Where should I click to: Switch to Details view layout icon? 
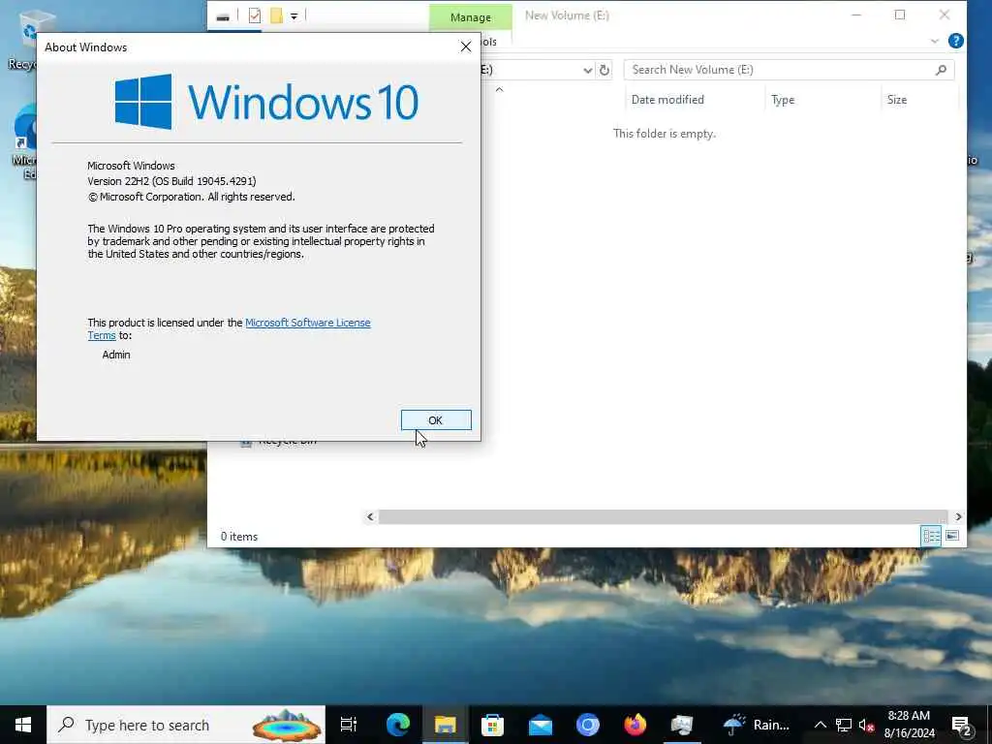click(931, 536)
